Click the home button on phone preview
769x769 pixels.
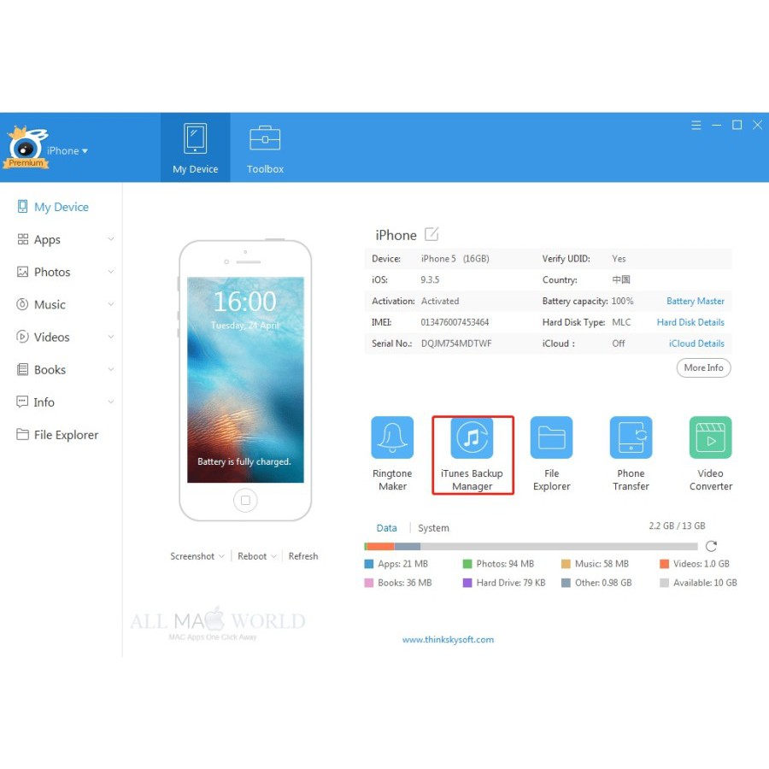(245, 500)
